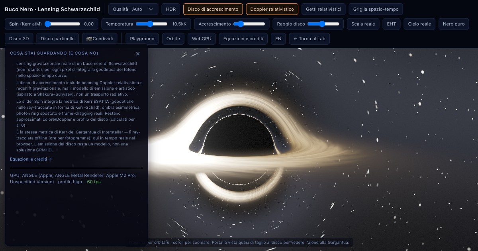Click the temperature value "10.5kK"

(x=179, y=24)
